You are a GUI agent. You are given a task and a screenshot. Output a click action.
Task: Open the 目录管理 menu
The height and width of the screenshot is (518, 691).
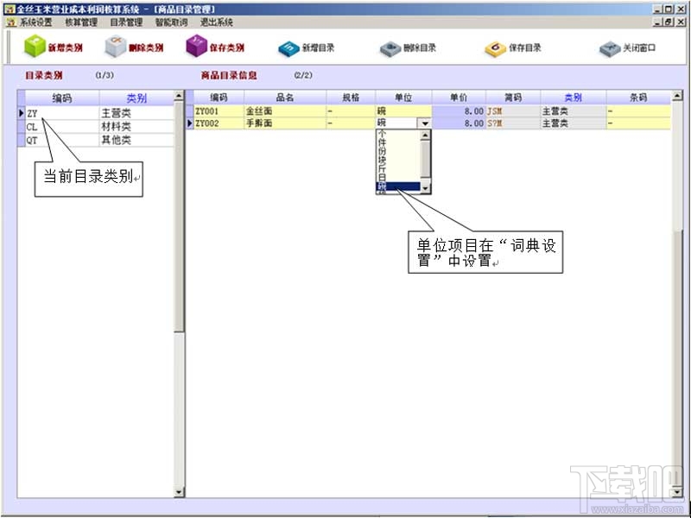tap(126, 22)
